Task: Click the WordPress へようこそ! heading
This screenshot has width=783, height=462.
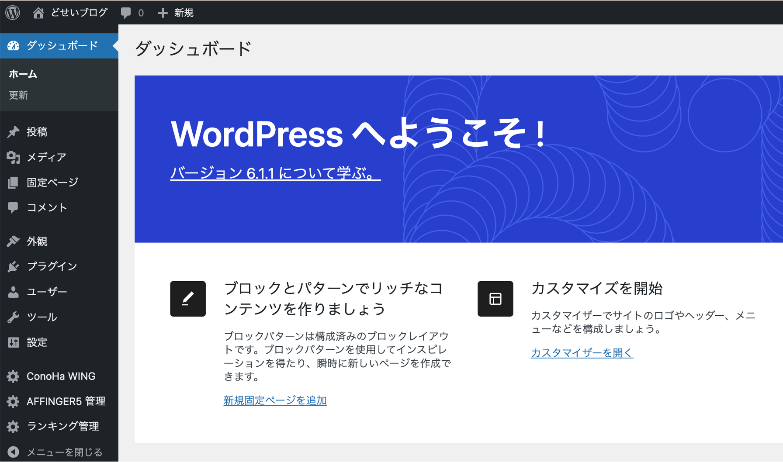Action: pyautogui.click(x=358, y=133)
